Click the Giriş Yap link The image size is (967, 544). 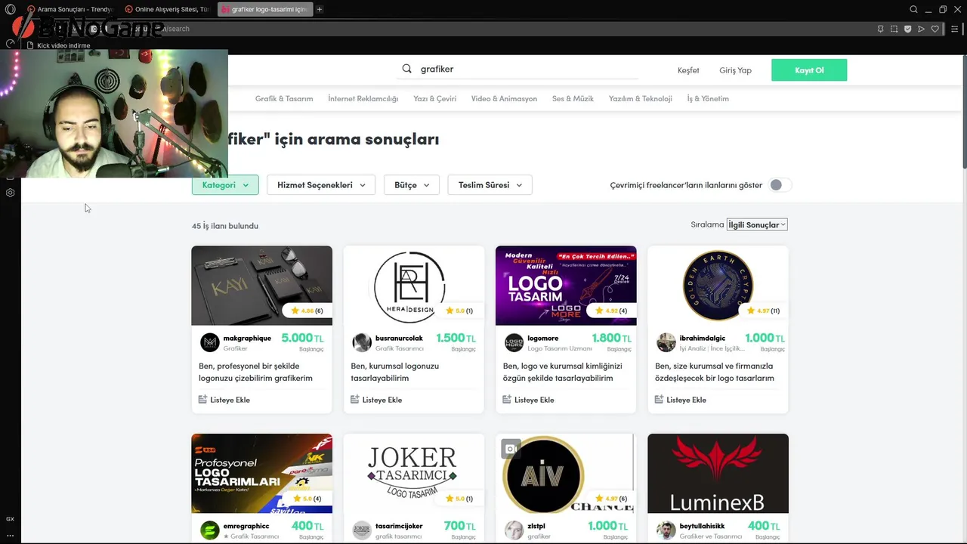(x=735, y=70)
